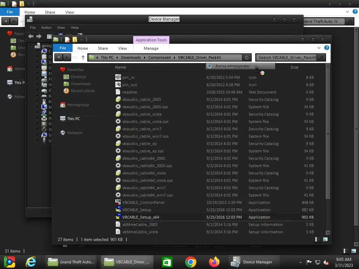Launch Firefox from the taskbar
This screenshot has height=269, width=359.
214,262
